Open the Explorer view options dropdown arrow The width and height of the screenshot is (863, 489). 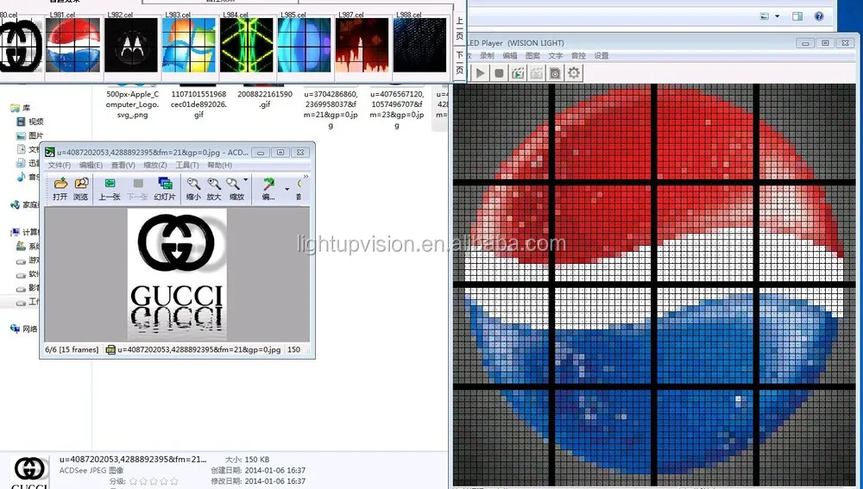(x=778, y=16)
